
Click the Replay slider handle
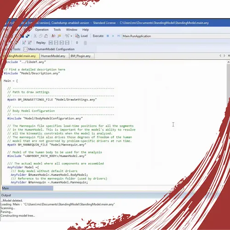(x=86, y=43)
